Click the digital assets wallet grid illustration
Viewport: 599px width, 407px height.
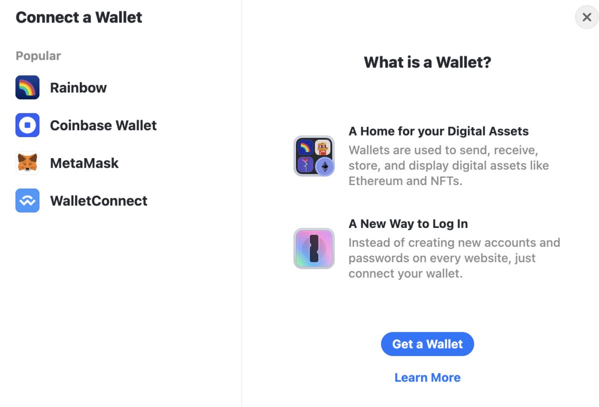pos(314,156)
